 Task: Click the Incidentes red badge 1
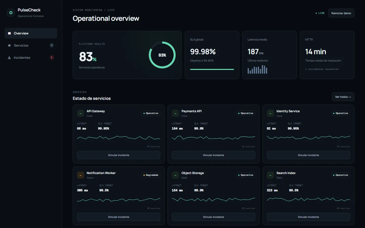point(52,58)
